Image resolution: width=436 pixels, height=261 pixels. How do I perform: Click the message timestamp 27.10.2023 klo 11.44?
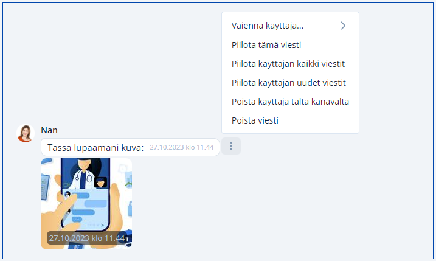(x=182, y=147)
